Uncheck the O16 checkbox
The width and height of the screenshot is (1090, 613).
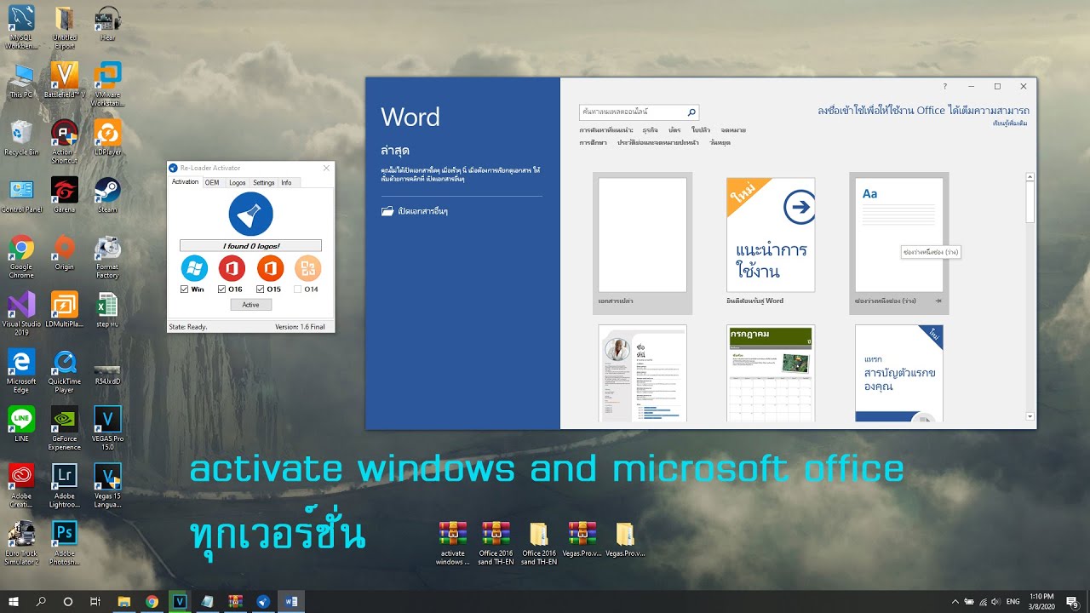click(222, 289)
